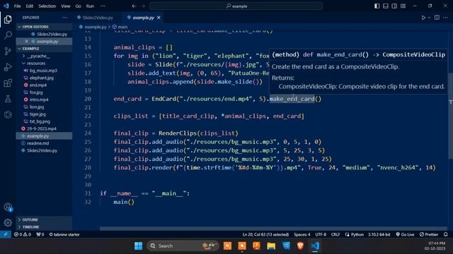Open the Manage gear settings
Image resolution: width=453 pixels, height=254 pixels.
(x=8, y=223)
